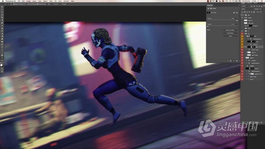Click the Zoom Out option icon
This screenshot has height=149, width=265.
pos(11,4)
